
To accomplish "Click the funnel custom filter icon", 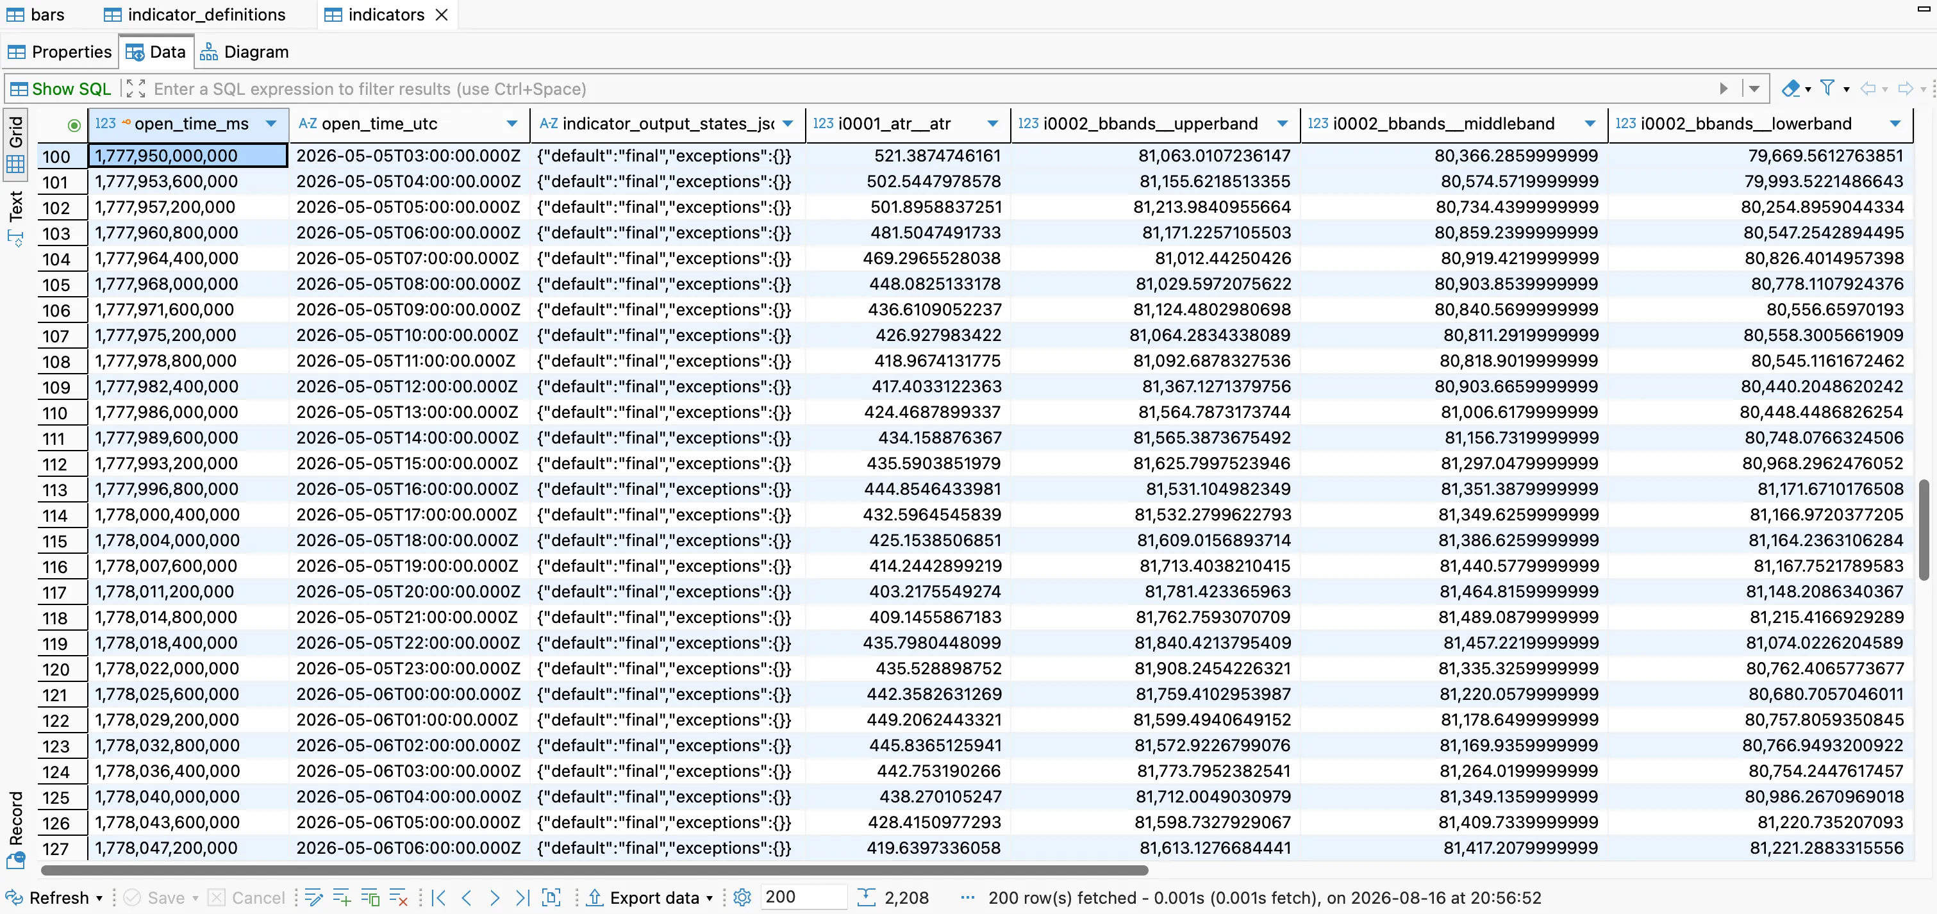I will pyautogui.click(x=1827, y=88).
